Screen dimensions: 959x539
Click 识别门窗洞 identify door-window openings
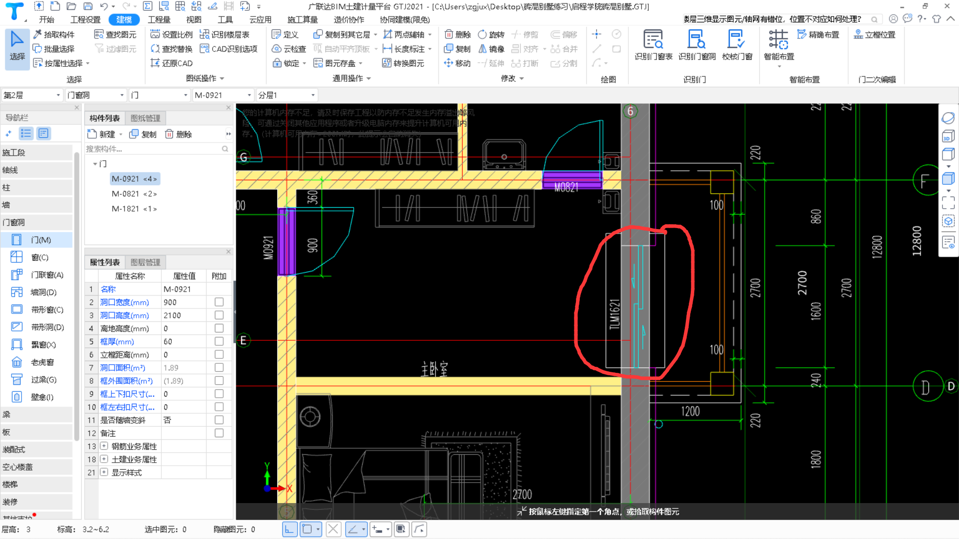tap(697, 45)
